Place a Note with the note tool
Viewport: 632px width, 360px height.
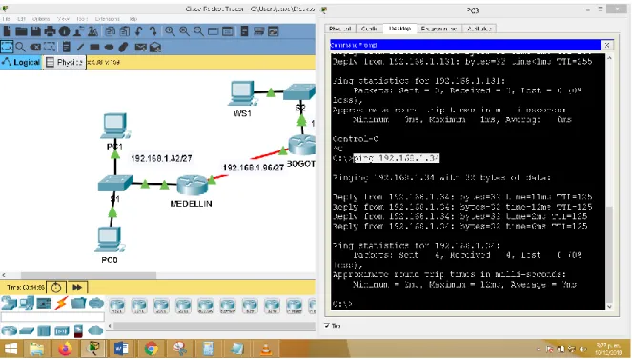point(67,47)
